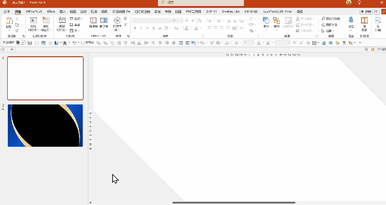Click the plus icon under quick toolbar
This screenshot has height=205, width=386.
tap(12, 49)
